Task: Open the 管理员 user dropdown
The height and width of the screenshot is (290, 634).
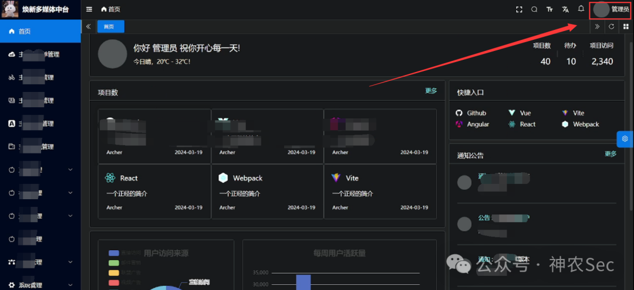Action: [x=611, y=9]
